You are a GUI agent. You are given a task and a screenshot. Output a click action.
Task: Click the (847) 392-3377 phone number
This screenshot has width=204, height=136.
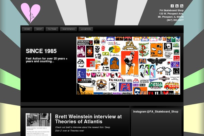click(175, 20)
